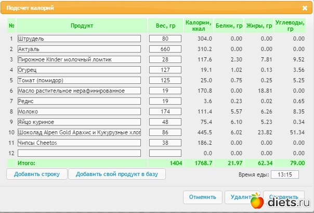Select the Огурец product field
Image resolution: width=314 pixels, height=213 pixels.
[80, 70]
